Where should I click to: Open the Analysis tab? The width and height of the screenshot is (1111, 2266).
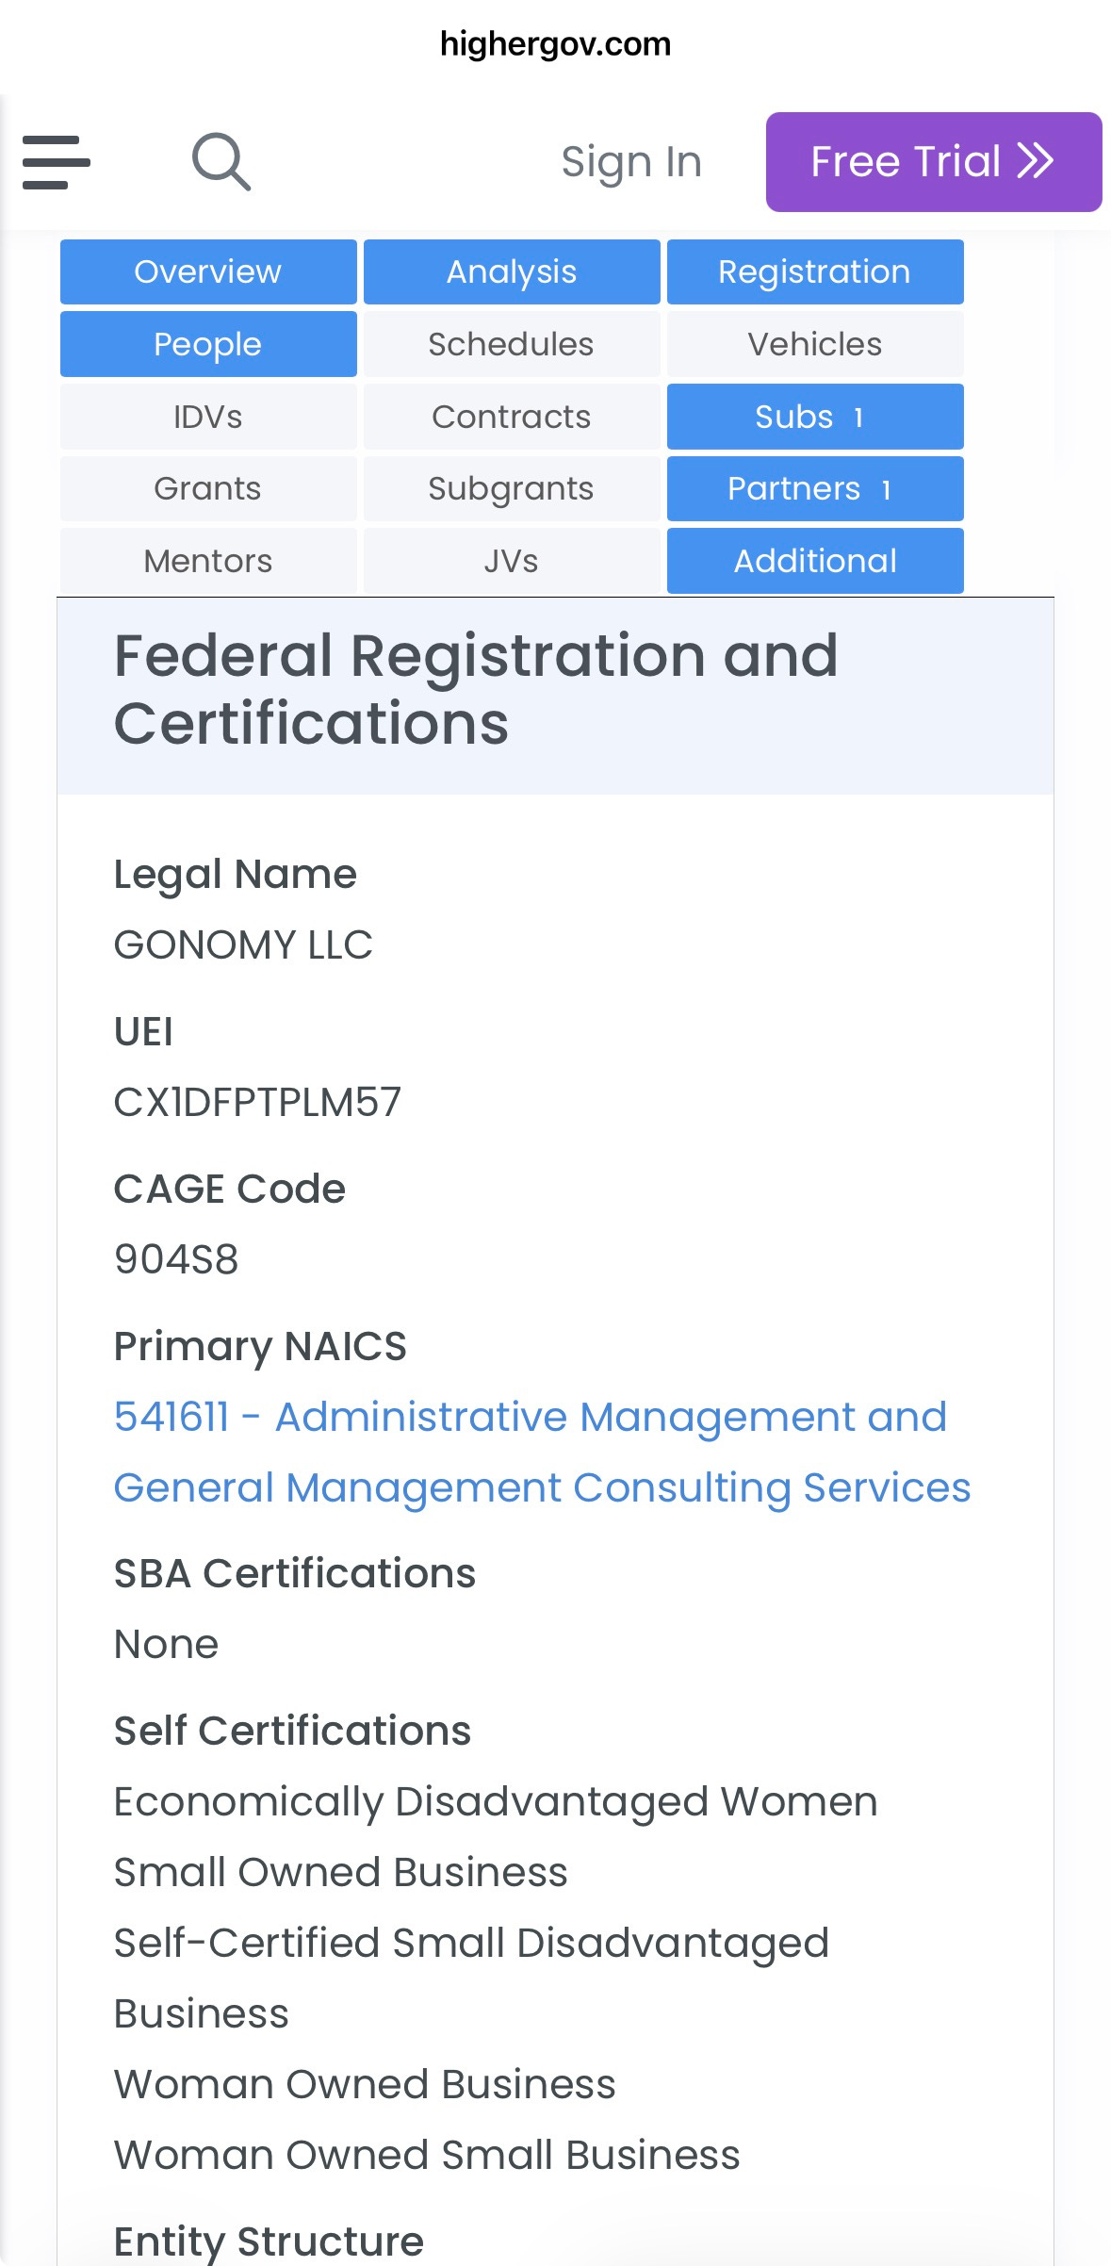512,272
